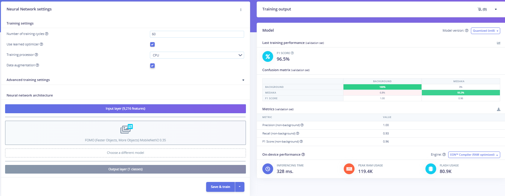Select the FOMO MobileNetV2 0.35 model block
The width and height of the screenshot is (505, 196).
tap(125, 133)
